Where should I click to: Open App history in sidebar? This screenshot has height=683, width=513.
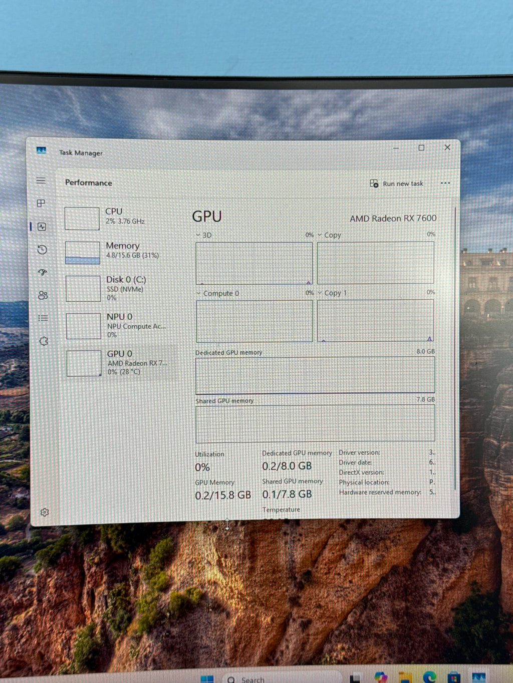[x=42, y=249]
